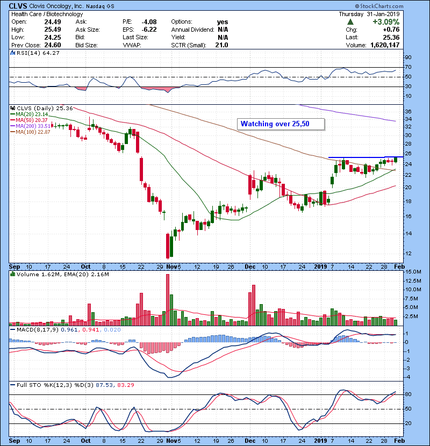The width and height of the screenshot is (430, 446).
Task: Select the EPS value -6.22
Action: 149,30
